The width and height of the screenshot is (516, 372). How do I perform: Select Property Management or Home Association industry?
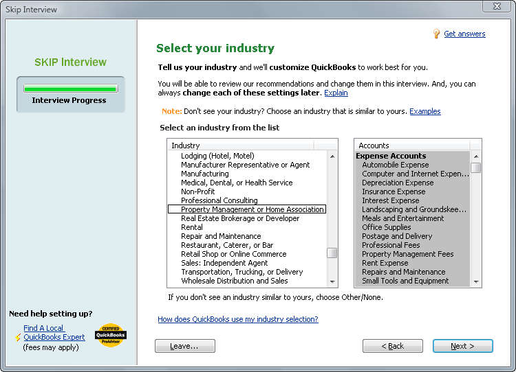tap(252, 209)
